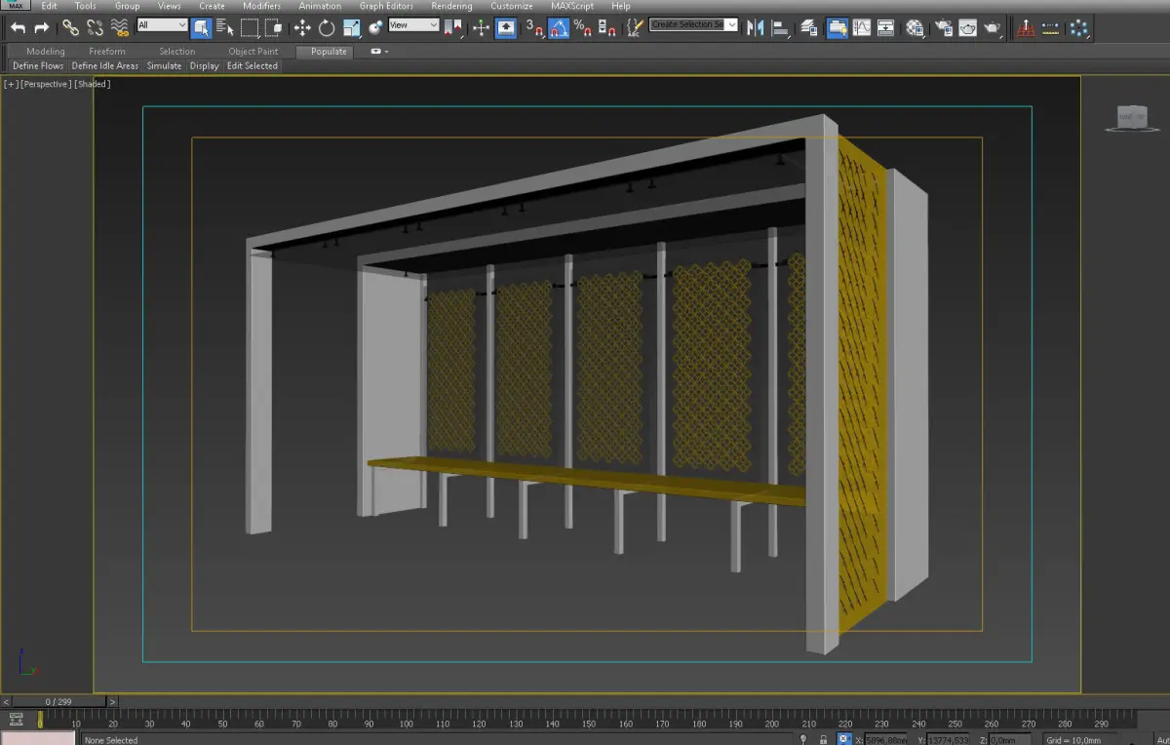
Task: Click Edit Named Selection Sets icon
Action: pyautogui.click(x=634, y=28)
